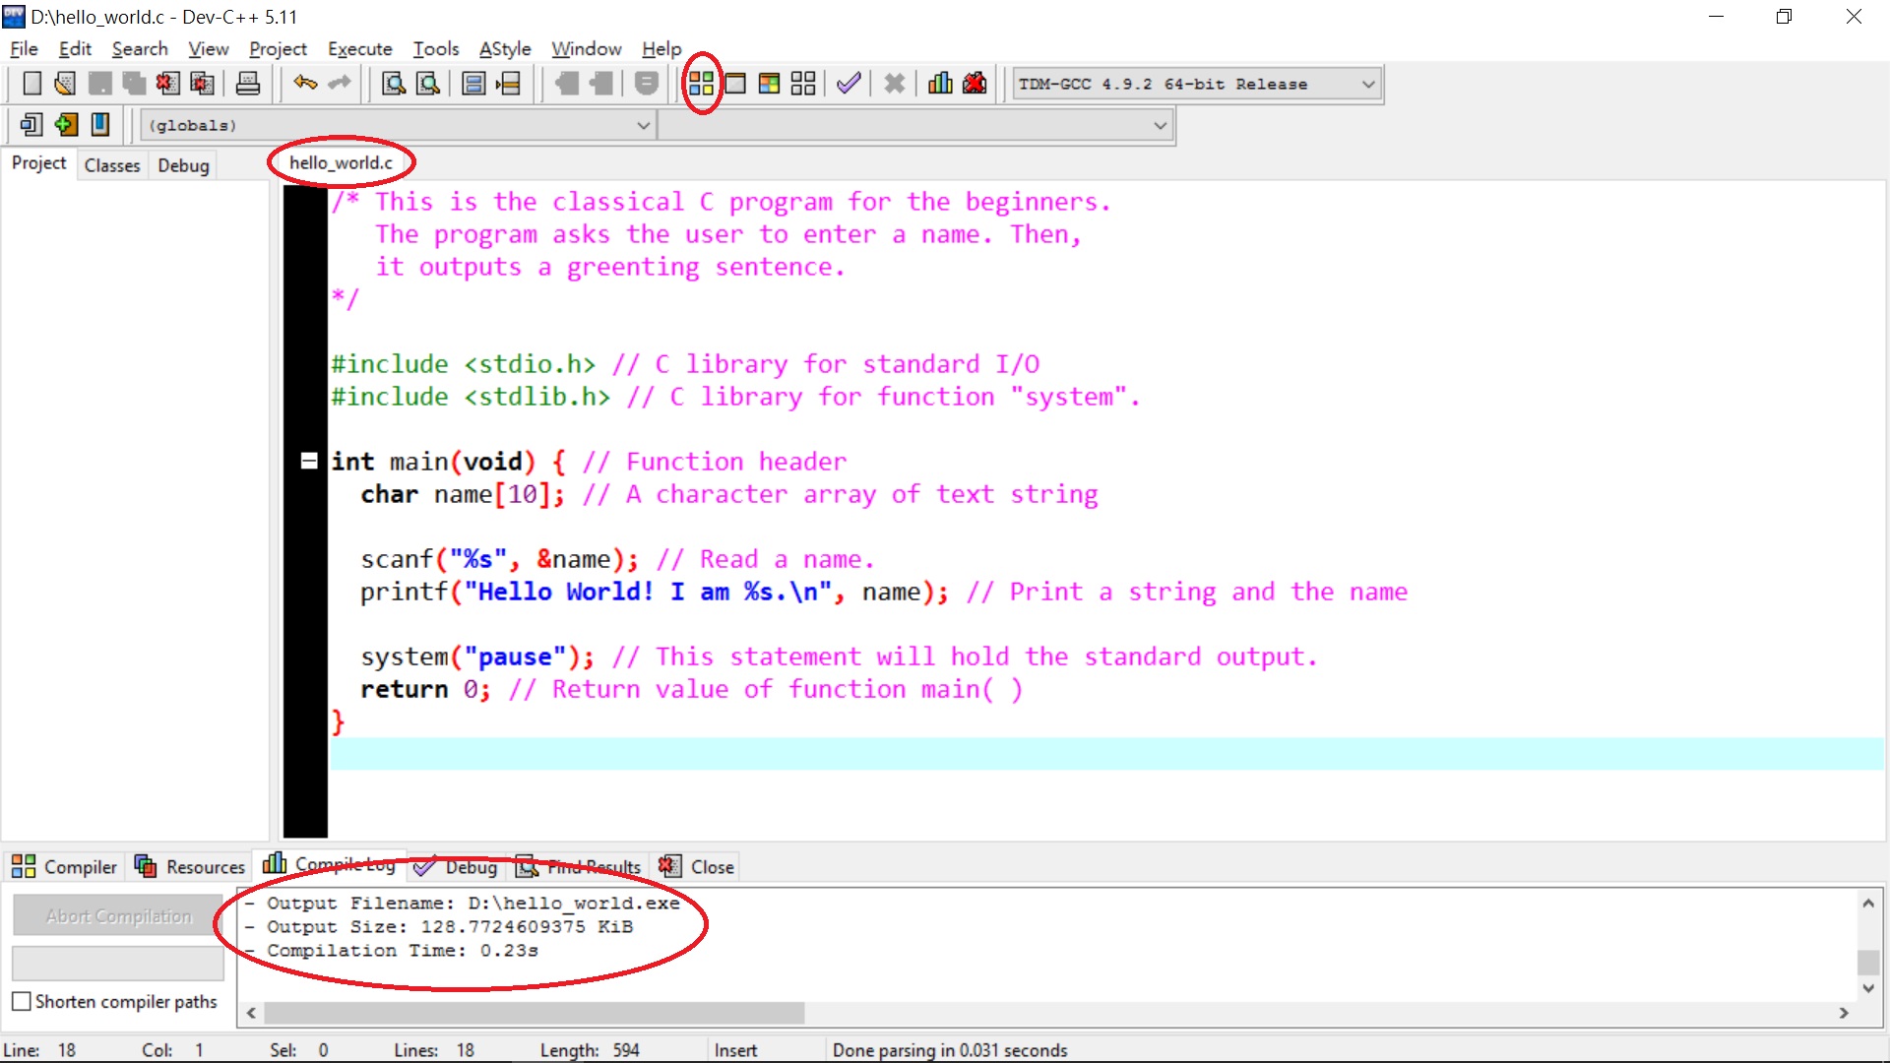Click the Rebuild All icon
Screen dimensions: 1890x1063
[803, 84]
